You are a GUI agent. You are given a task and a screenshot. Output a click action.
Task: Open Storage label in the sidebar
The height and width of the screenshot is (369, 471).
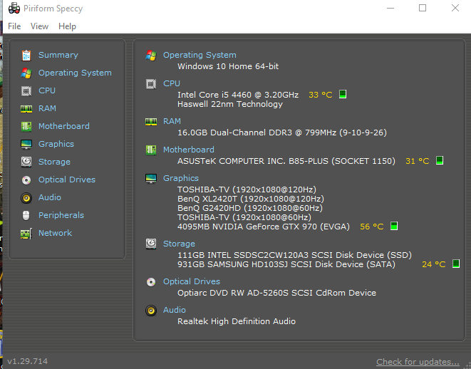click(x=54, y=162)
